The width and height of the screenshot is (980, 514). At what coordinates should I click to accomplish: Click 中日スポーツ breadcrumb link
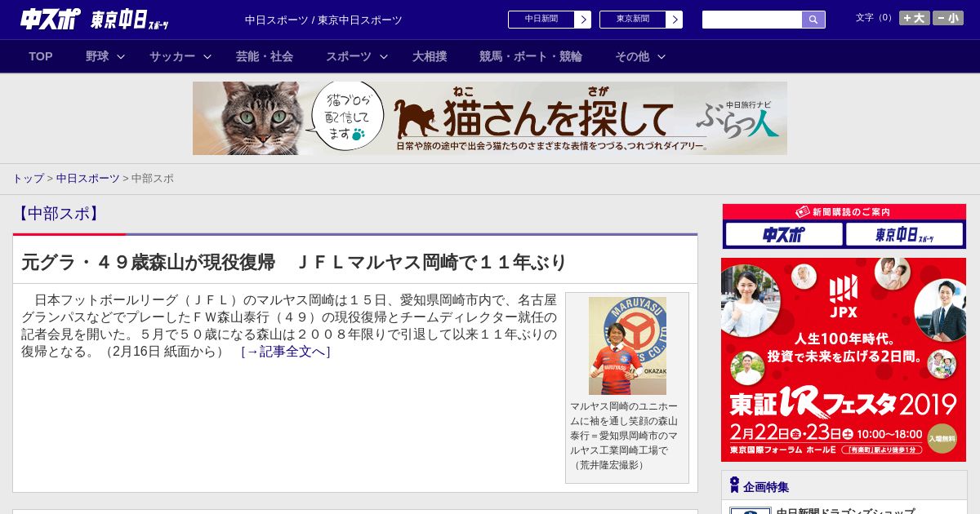[88, 178]
